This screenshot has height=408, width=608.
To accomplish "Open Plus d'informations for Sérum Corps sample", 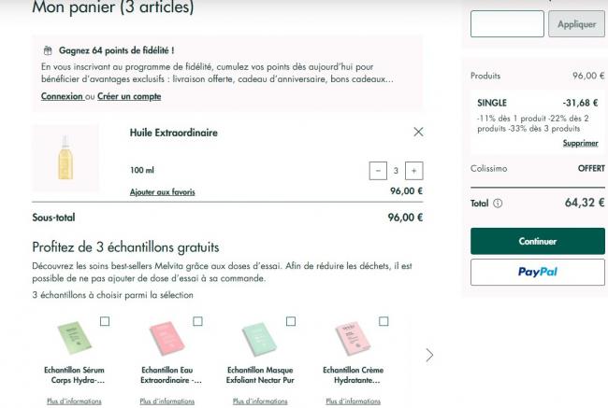I will [74, 401].
